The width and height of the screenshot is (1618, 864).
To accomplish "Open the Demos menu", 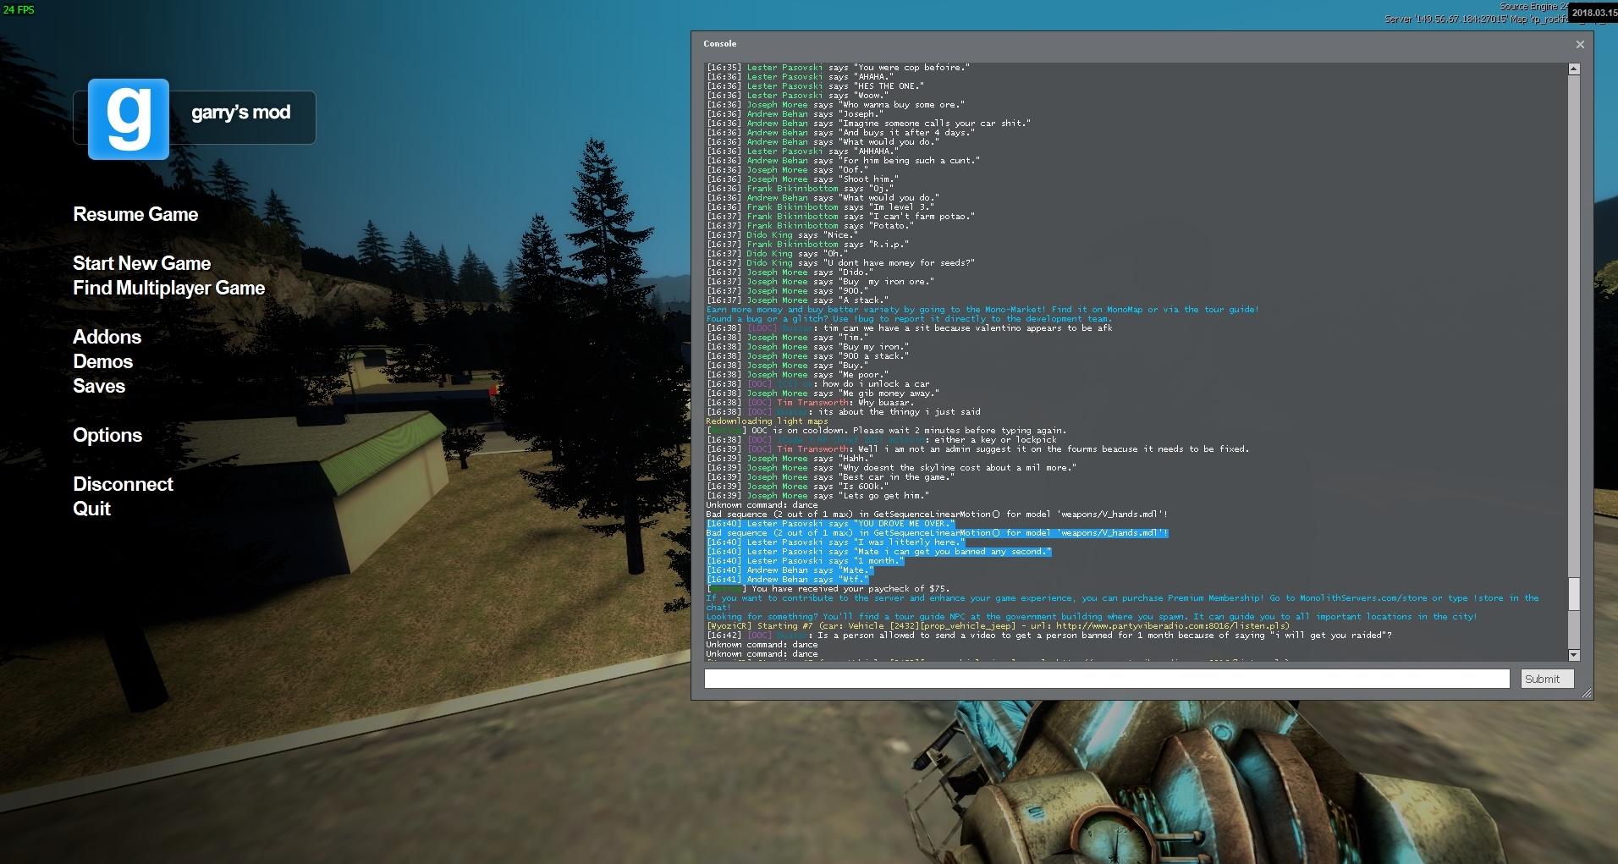I will click(102, 361).
